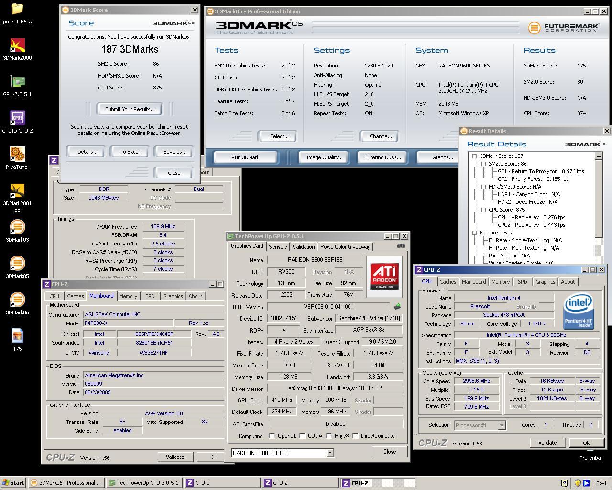Collapse the CPU Score: 875 node
Viewport: 612px width, 490px height.
(x=483, y=210)
